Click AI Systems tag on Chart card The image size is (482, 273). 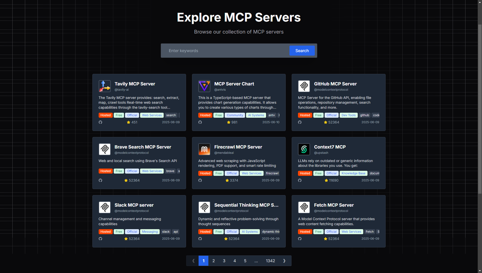[x=256, y=115]
